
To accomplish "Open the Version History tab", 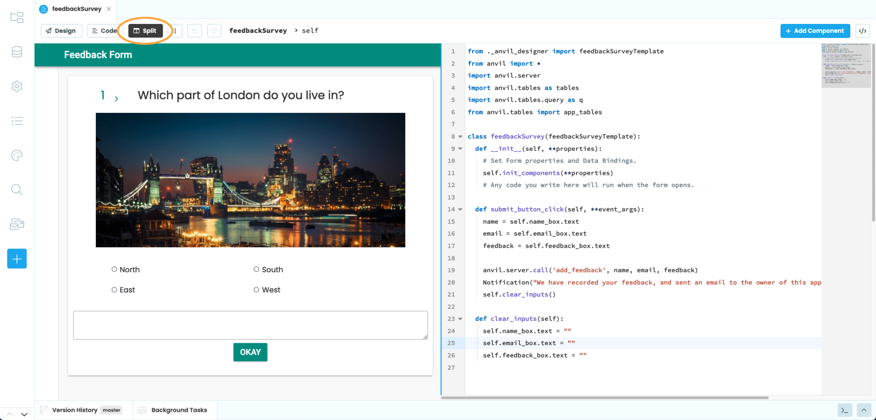I will point(75,410).
